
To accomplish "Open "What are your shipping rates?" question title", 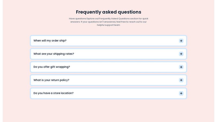I will click(54, 54).
